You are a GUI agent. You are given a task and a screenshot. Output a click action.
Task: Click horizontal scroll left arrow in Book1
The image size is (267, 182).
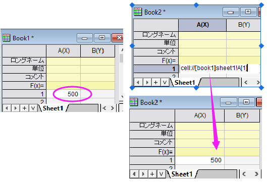104,108
